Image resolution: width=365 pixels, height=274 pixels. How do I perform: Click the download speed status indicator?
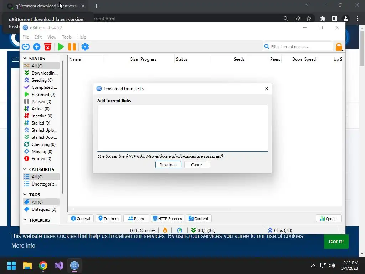(203, 230)
